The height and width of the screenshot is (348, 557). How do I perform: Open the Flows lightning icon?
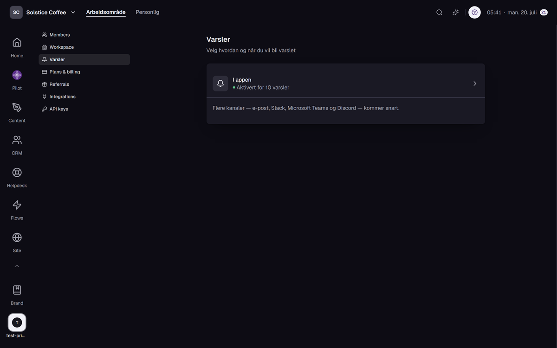click(17, 205)
